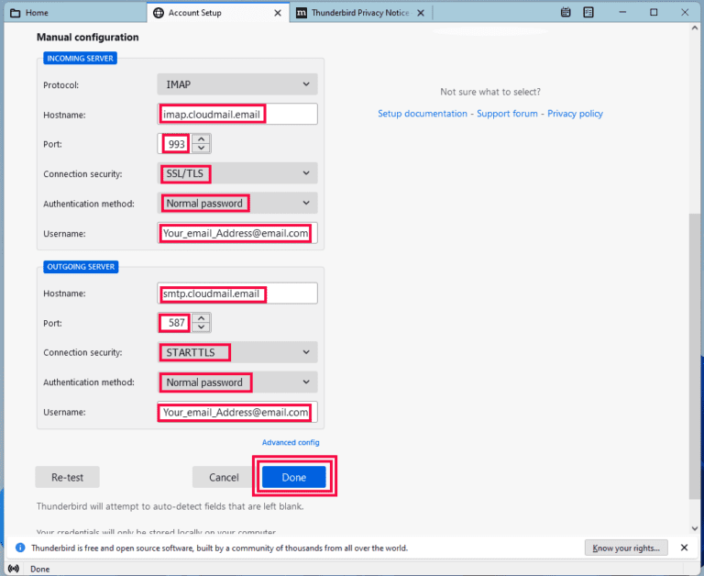Switch to the Home tab

[75, 13]
